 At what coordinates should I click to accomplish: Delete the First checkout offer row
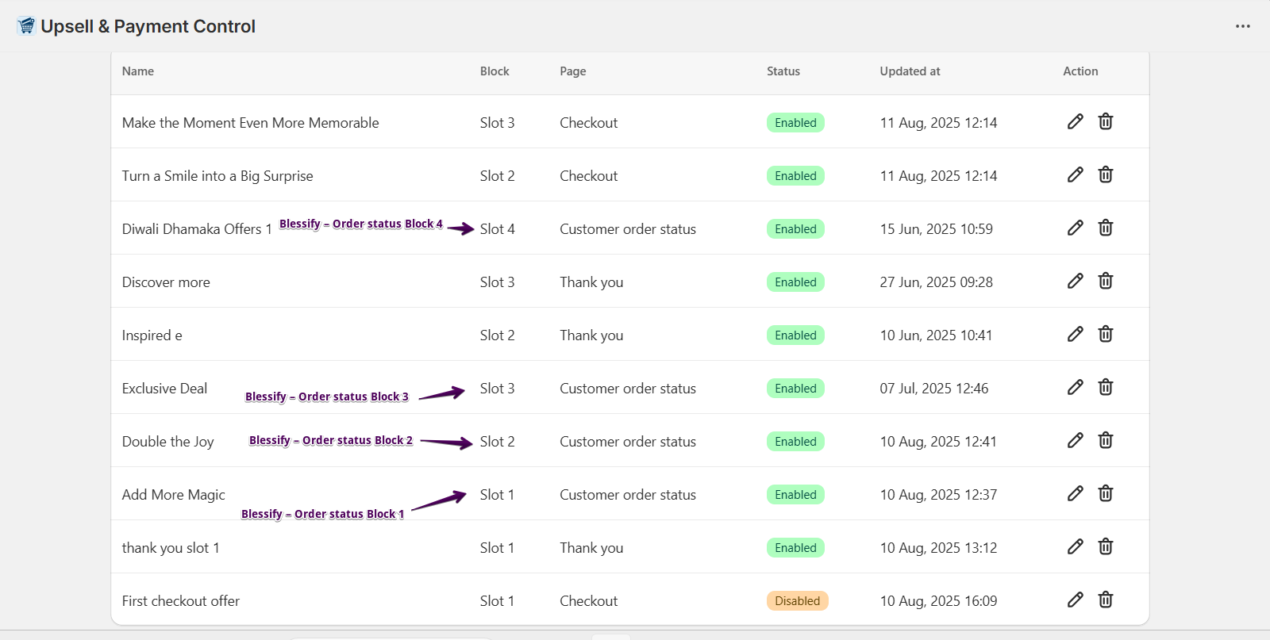point(1105,600)
